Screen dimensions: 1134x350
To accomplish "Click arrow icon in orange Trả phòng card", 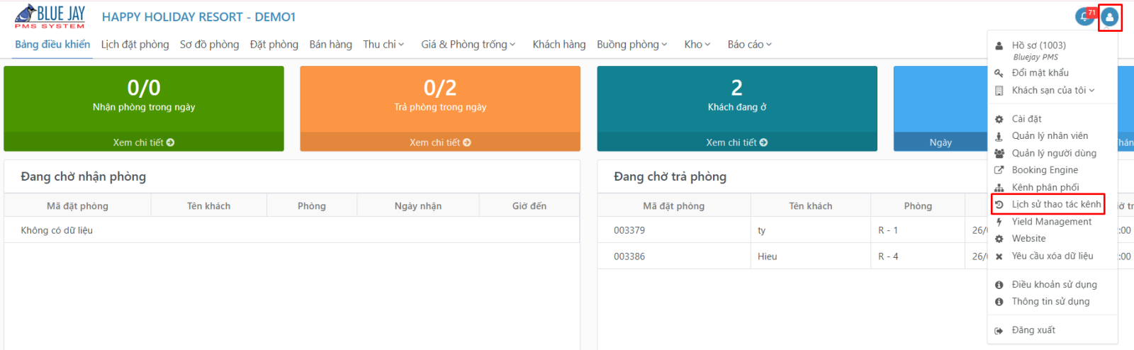I will click(x=467, y=142).
